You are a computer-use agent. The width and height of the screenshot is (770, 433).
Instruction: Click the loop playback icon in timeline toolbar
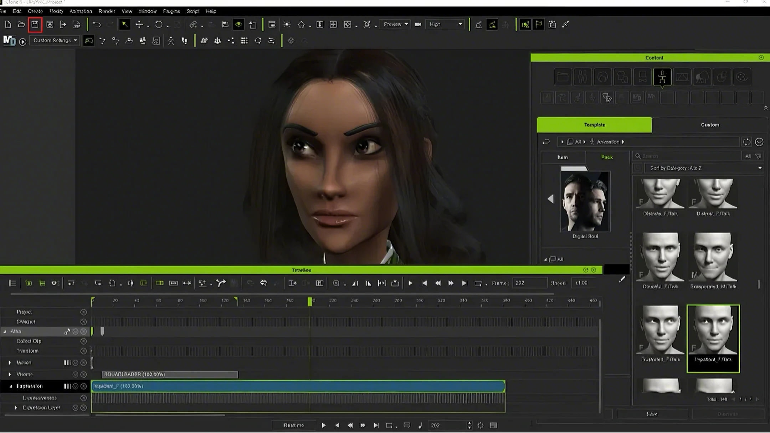click(x=478, y=283)
